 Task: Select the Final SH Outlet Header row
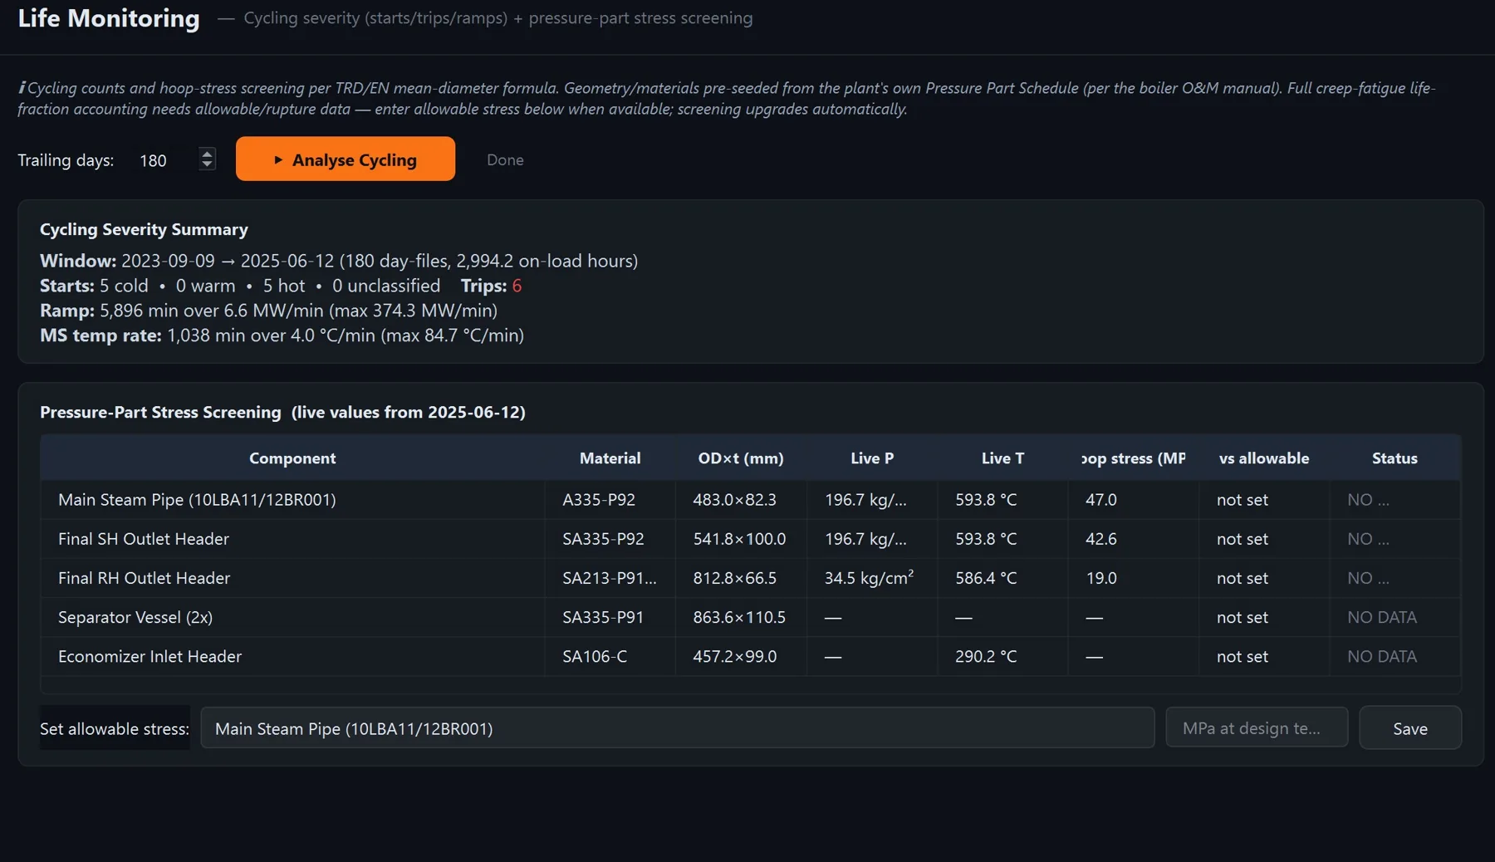click(x=750, y=539)
